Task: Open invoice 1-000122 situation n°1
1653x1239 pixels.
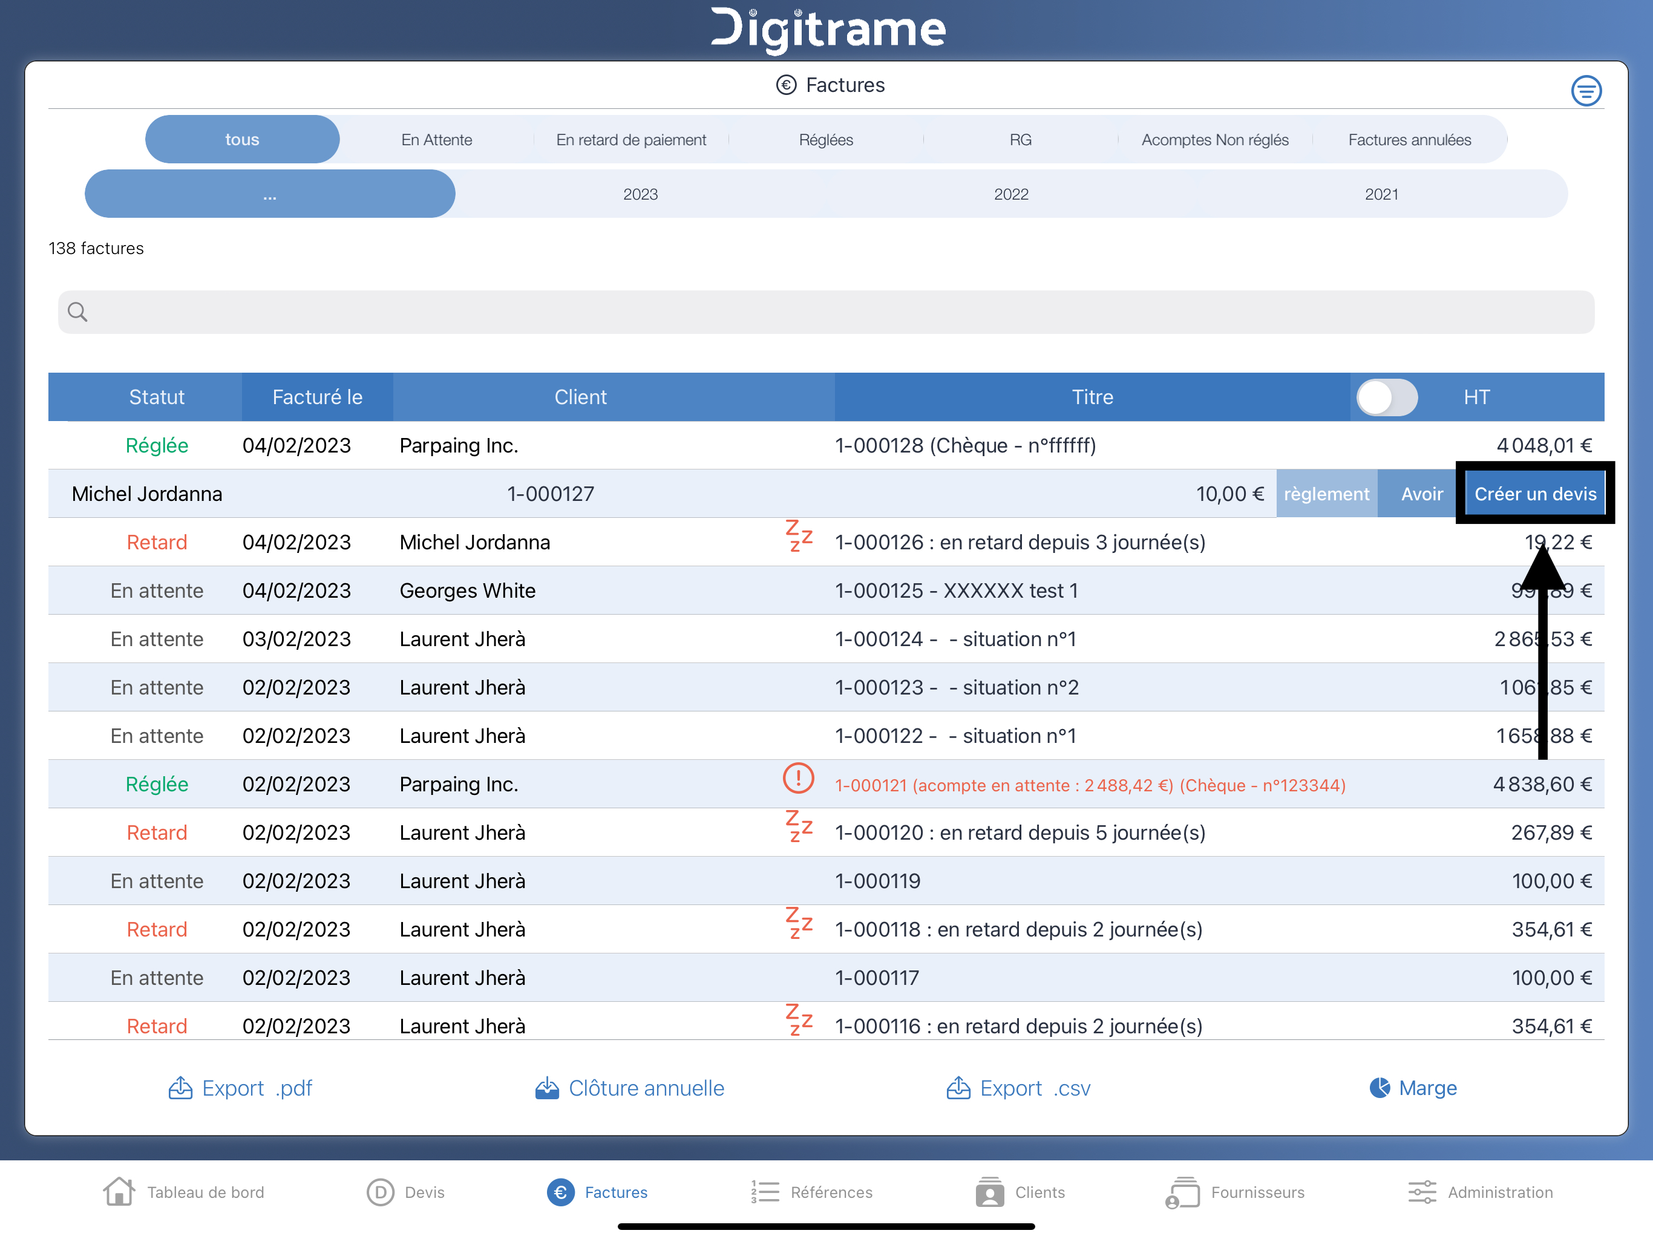Action: pos(826,736)
